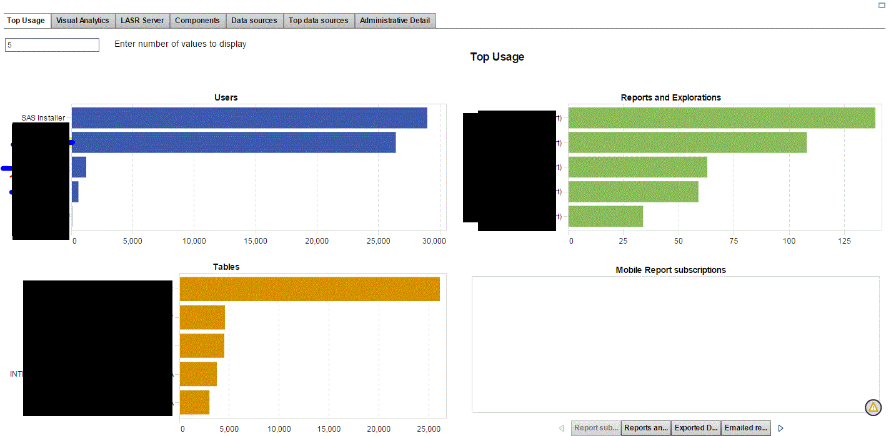Select the Report sub... bottom tab
Image resolution: width=891 pixels, height=436 pixels.
pos(596,428)
